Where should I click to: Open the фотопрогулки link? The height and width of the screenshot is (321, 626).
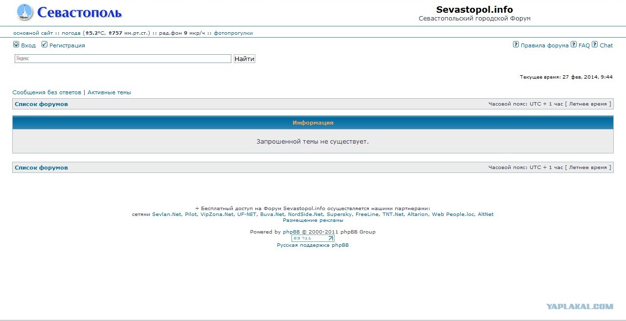(233, 33)
